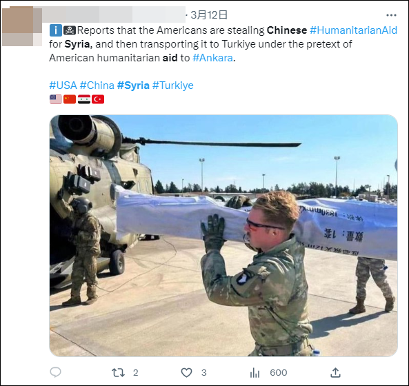The width and height of the screenshot is (409, 386).
Task: Open the #Turkiye hashtag link
Action: (173, 85)
